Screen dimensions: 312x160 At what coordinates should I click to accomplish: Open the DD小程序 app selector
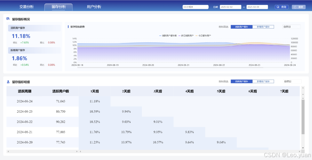coord(196,7)
